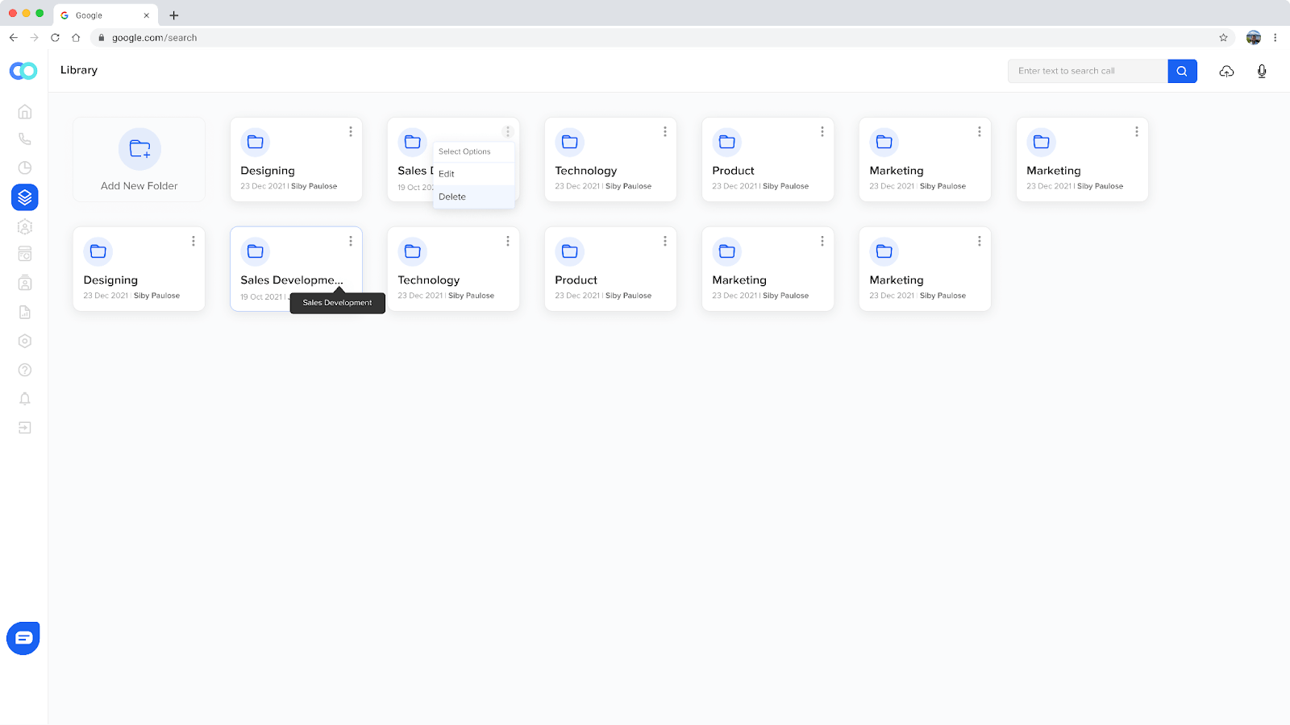Open the Home icon in the sidebar
Image resolution: width=1290 pixels, height=725 pixels.
[24, 111]
